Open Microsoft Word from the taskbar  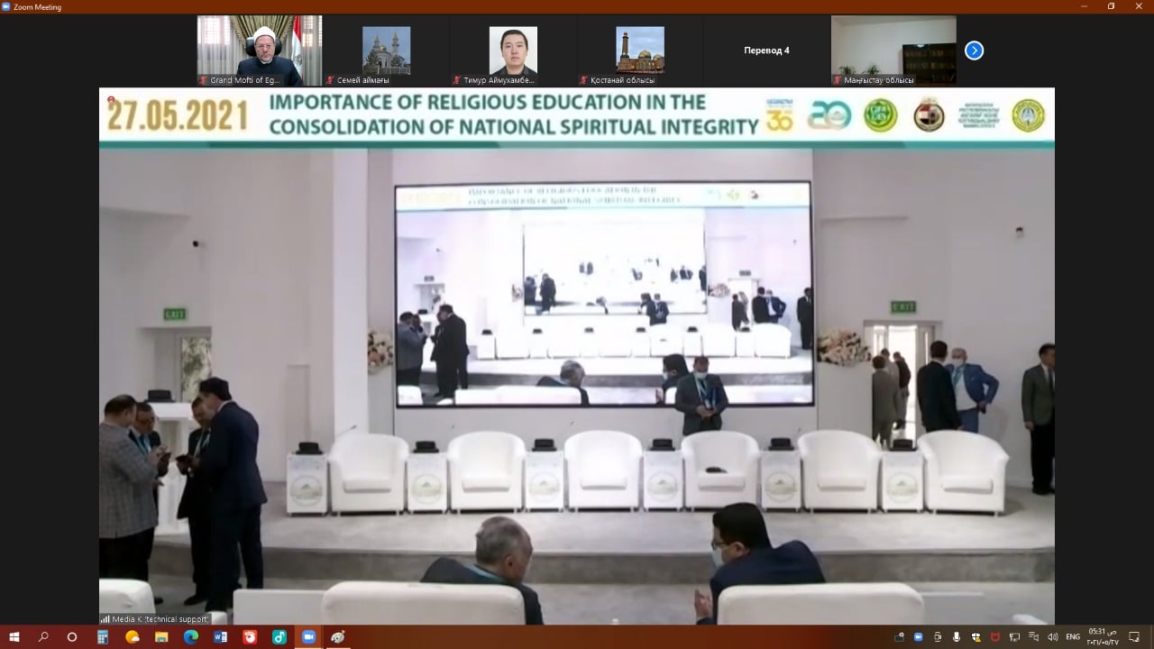pyautogui.click(x=220, y=637)
